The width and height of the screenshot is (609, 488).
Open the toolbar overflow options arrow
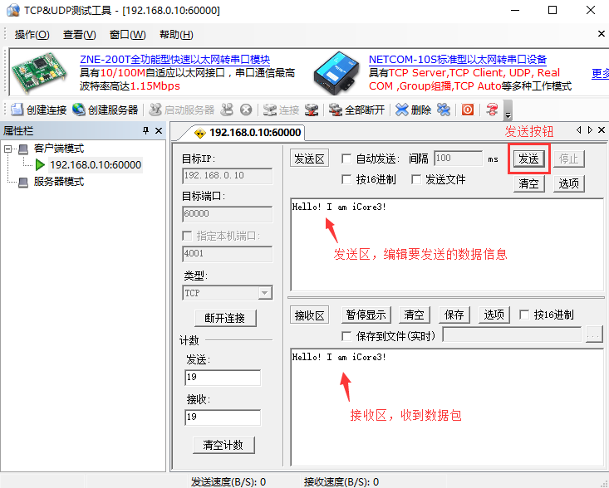(x=508, y=112)
